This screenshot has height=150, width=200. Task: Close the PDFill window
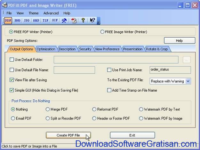pos(195,5)
